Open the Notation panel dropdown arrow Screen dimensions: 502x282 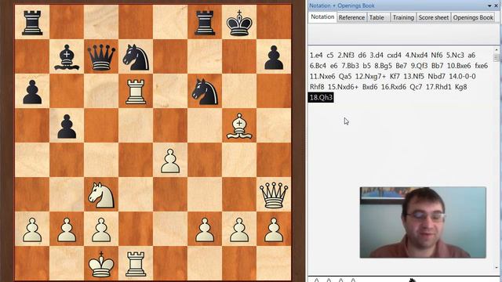(x=489, y=5)
